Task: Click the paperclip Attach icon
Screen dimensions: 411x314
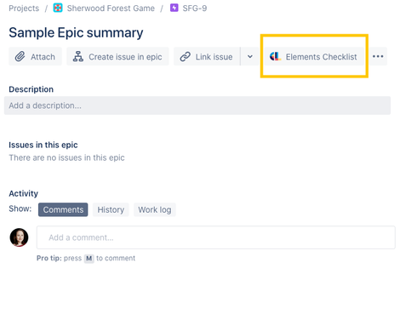Action: coord(20,57)
